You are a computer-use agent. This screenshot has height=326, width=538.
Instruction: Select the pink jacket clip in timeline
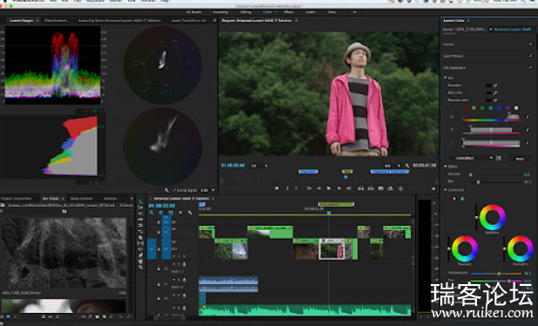click(x=332, y=249)
